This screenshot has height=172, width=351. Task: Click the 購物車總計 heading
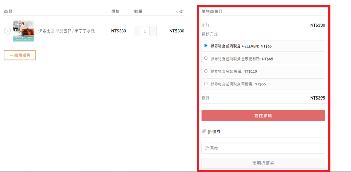click(x=213, y=11)
